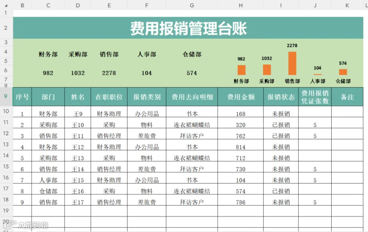Click the summary total 982 cell
Viewport: 368px width, 232px height.
click(48, 73)
